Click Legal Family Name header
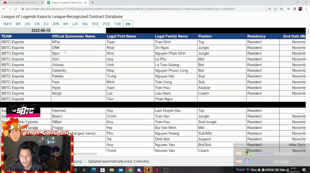Screen dimensions: 310x173 tap(176, 36)
